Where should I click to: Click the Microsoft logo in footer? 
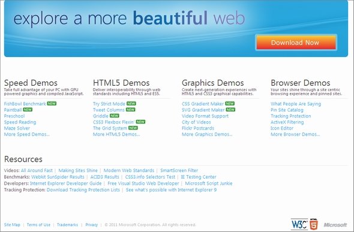pyautogui.click(x=335, y=225)
